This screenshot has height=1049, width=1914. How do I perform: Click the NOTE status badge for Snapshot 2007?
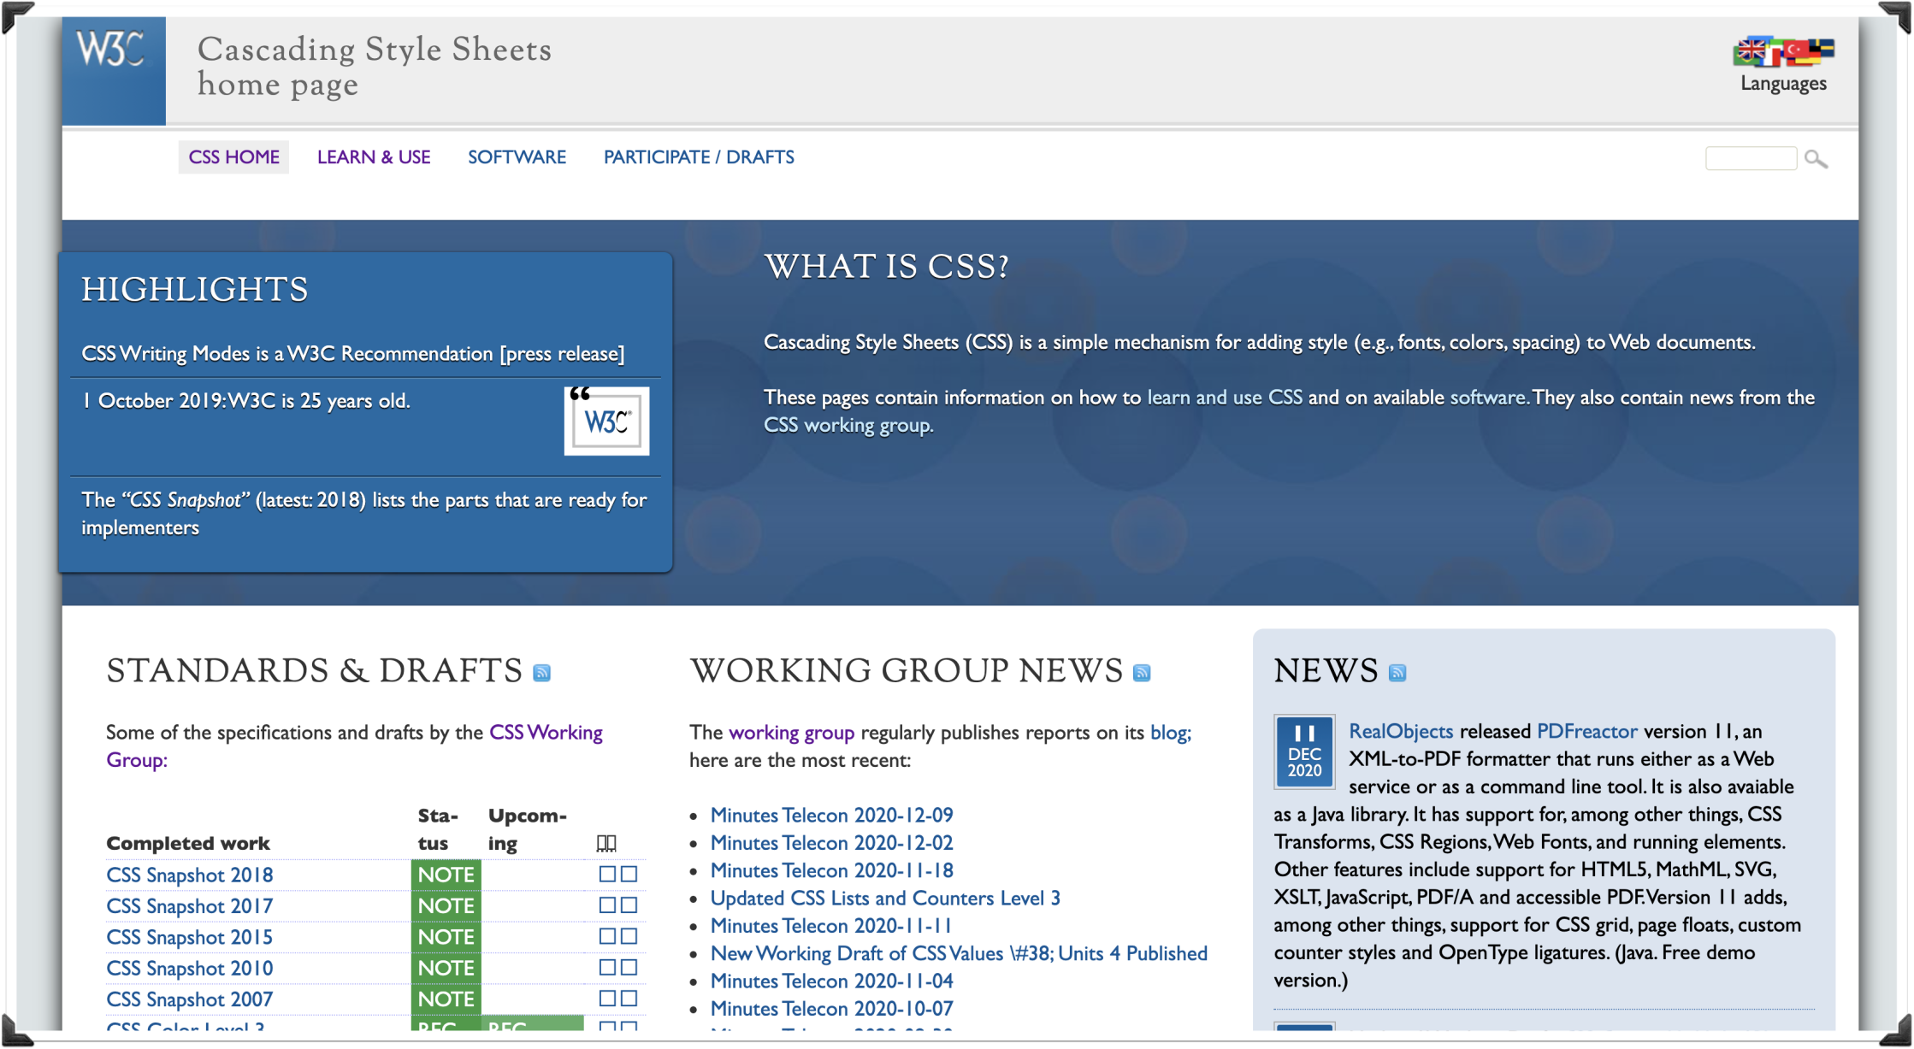446,999
